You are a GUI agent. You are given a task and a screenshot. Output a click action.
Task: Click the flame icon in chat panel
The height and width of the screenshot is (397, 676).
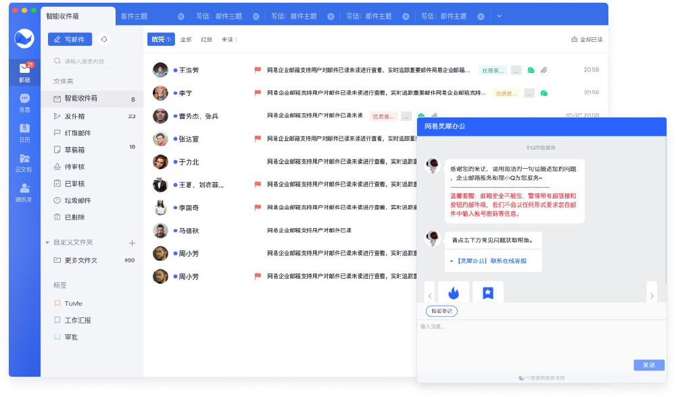tap(454, 292)
